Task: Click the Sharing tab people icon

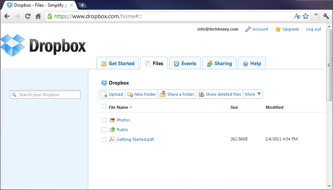Action: (210, 64)
